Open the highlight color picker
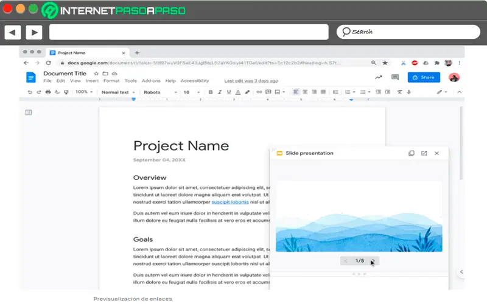This screenshot has width=487, height=304. (x=247, y=92)
